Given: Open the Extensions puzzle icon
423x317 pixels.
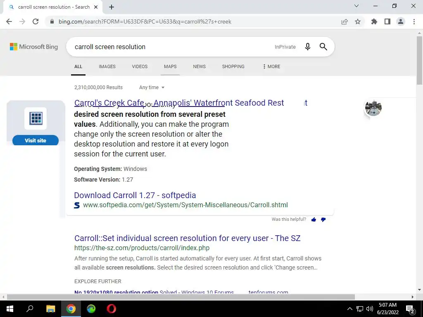Looking at the screenshot, I should tap(374, 21).
